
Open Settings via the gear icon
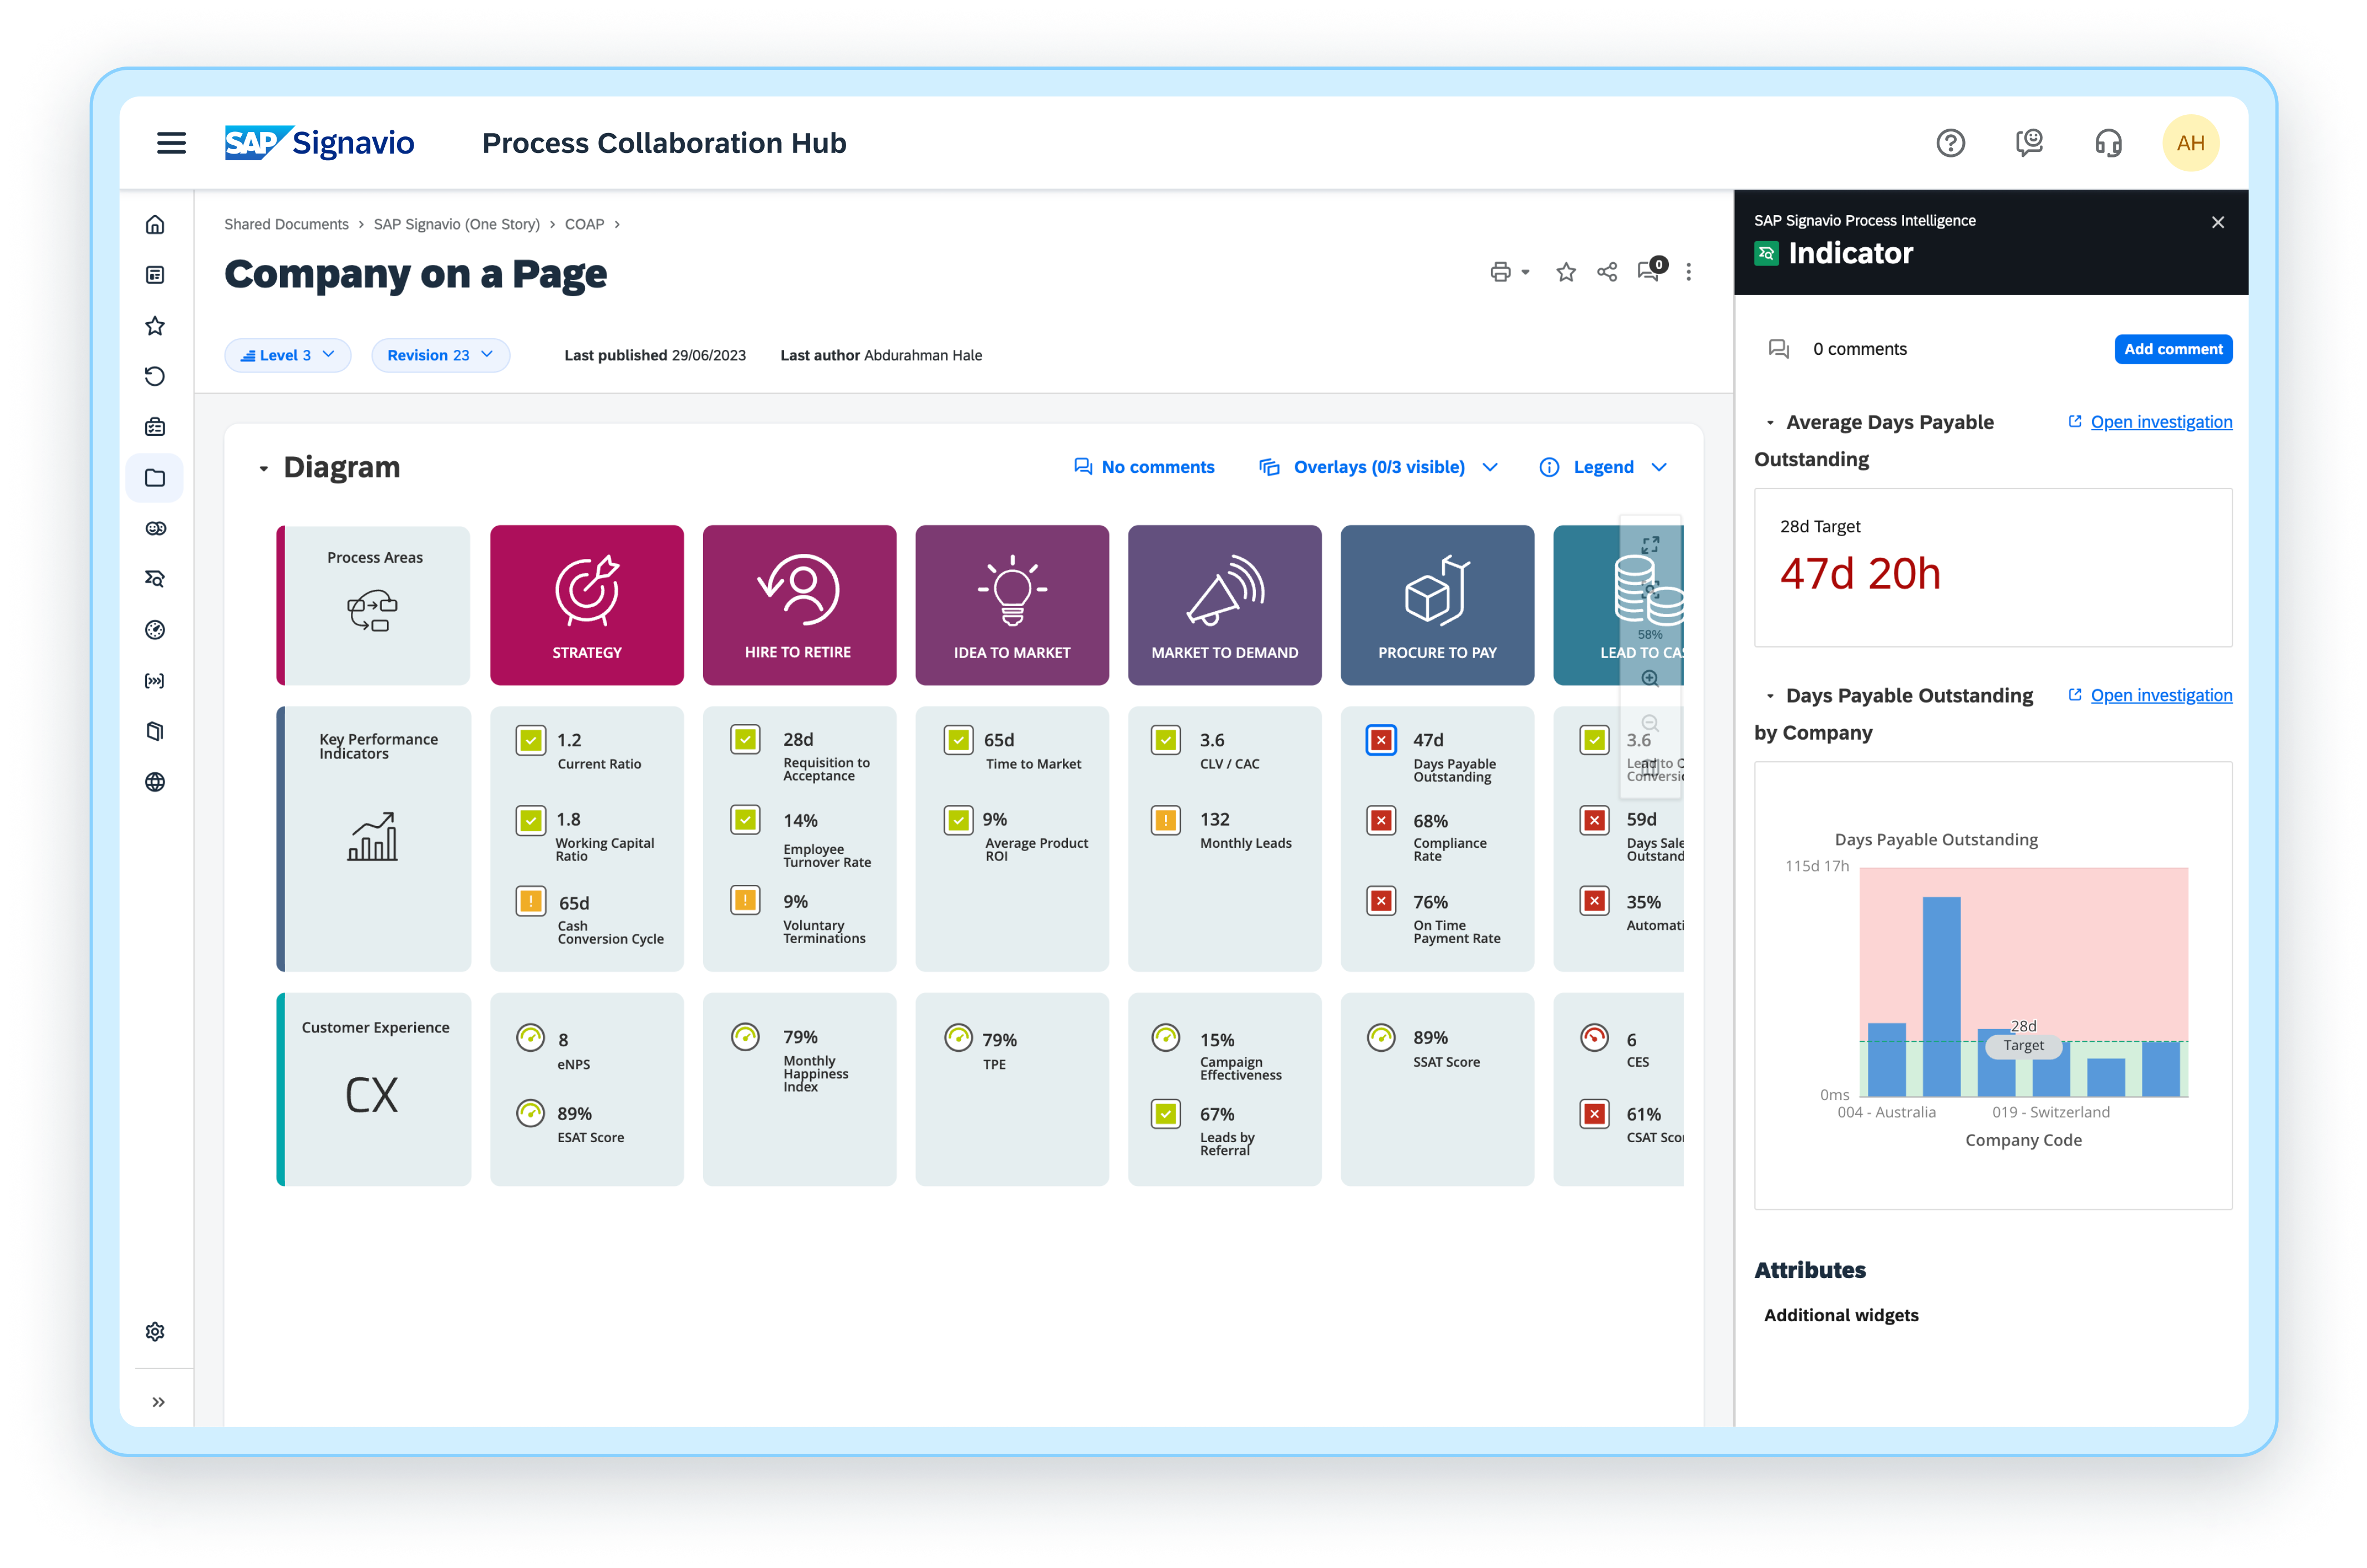click(x=155, y=1331)
